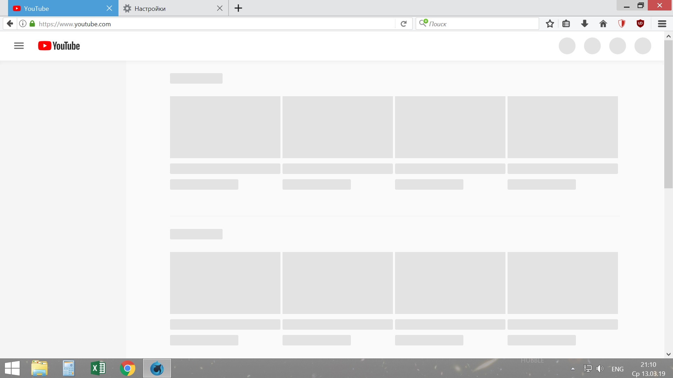Screen dimensions: 673x378
Task: Click the browser download manager icon
Action: coord(585,23)
